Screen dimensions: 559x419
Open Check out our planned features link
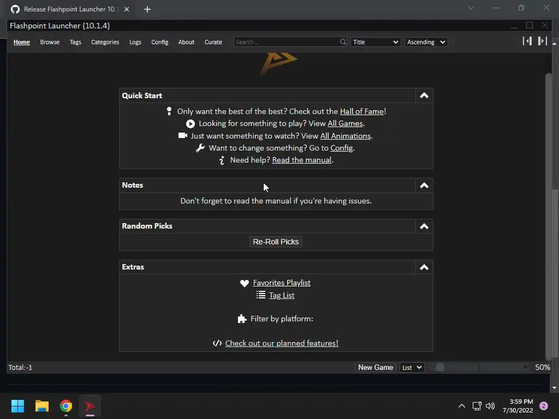pos(282,344)
